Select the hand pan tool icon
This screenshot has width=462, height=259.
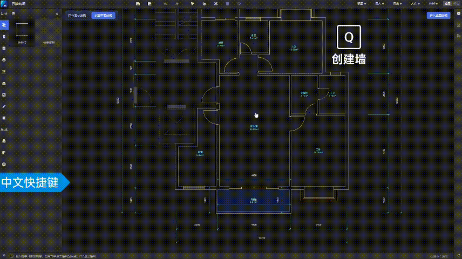(x=204, y=4)
